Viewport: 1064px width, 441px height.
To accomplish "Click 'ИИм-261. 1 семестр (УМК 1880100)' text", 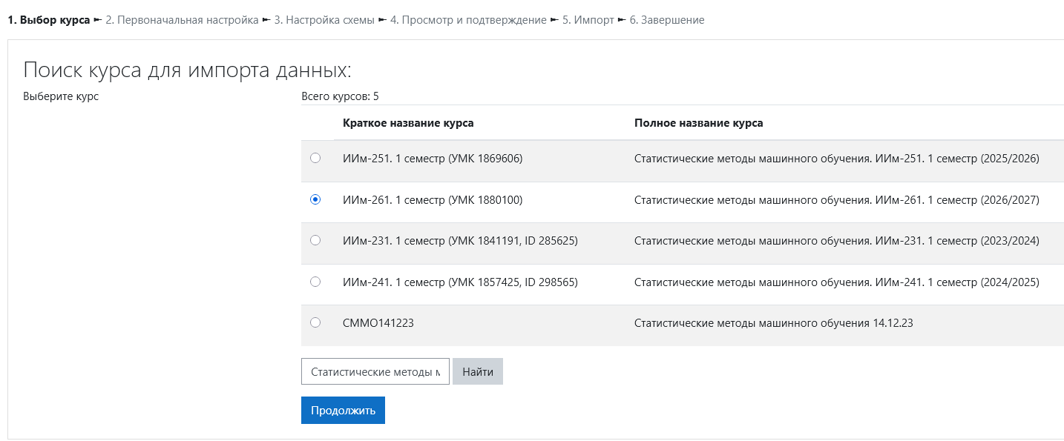I will (x=433, y=200).
